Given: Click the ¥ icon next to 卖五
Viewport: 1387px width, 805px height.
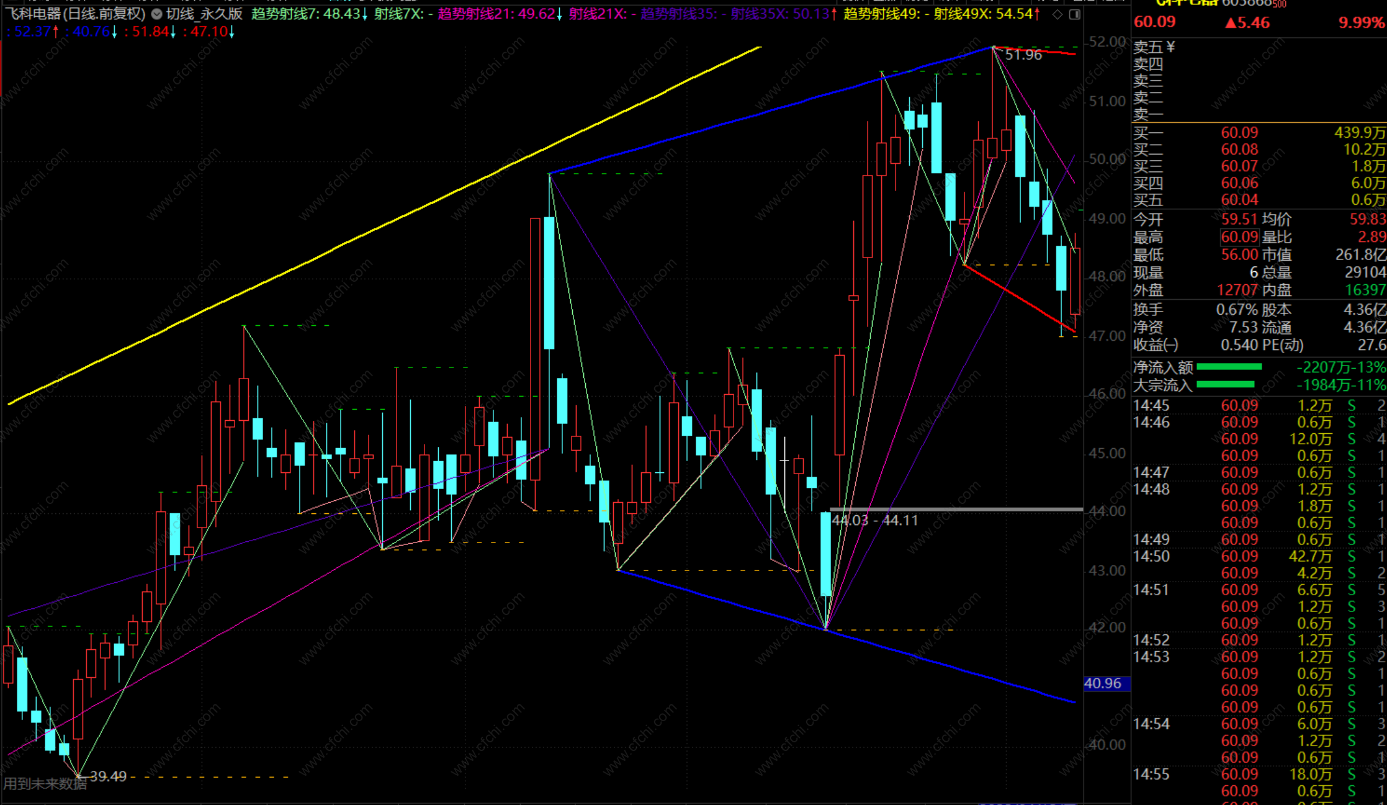Looking at the screenshot, I should (1170, 47).
